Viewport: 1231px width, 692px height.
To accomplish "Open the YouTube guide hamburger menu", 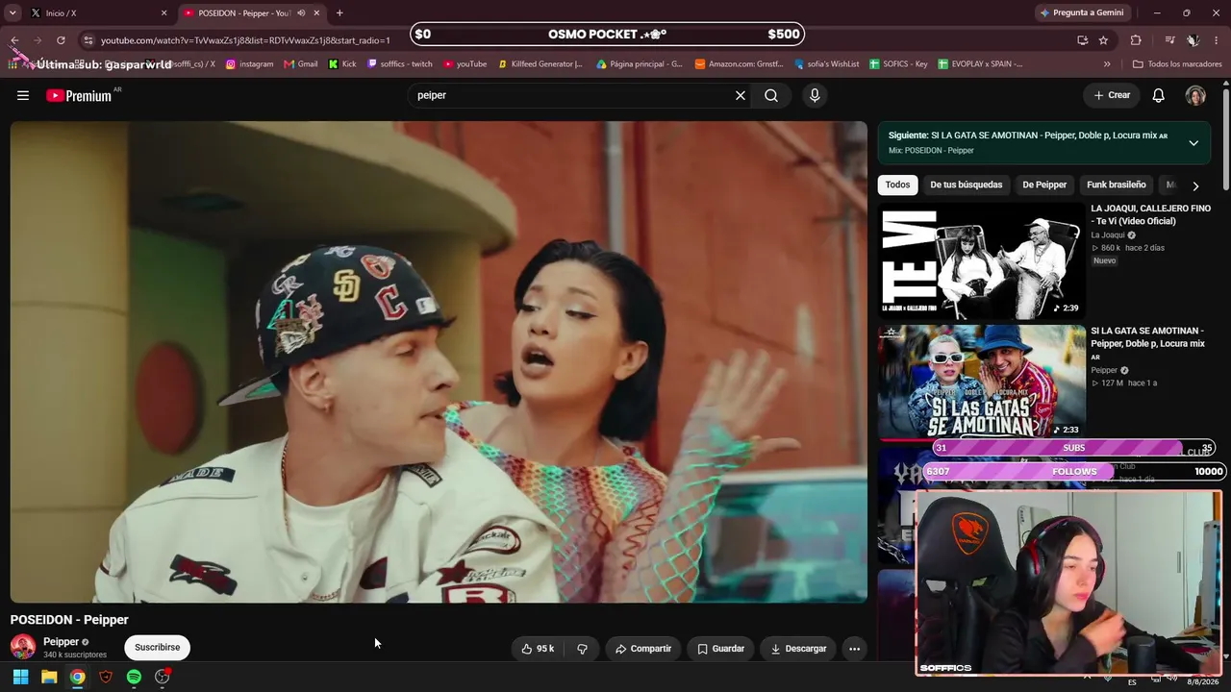I will (23, 95).
